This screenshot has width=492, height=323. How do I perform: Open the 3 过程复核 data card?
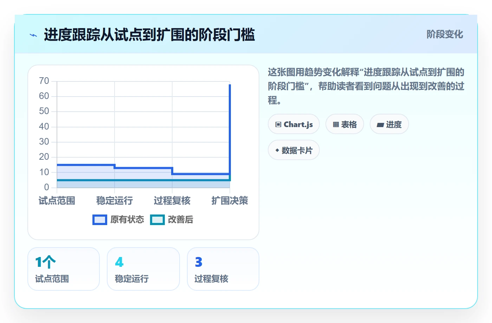tap(223, 269)
